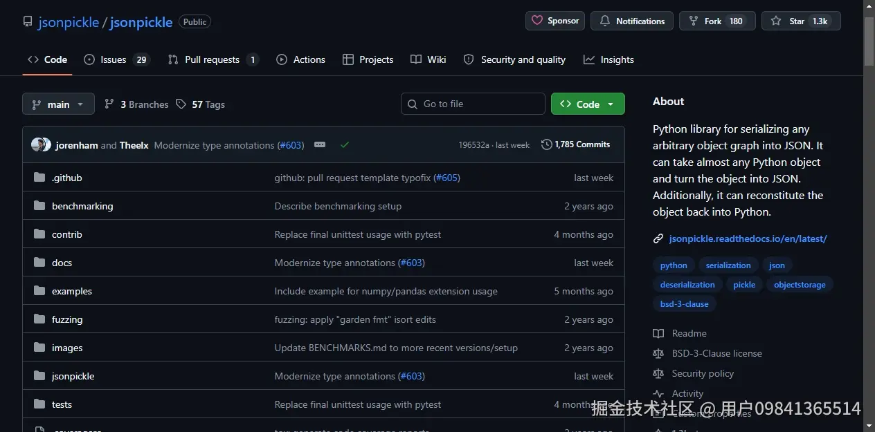Click the folder icon beside .github
Image resolution: width=875 pixels, height=432 pixels.
[x=39, y=178]
